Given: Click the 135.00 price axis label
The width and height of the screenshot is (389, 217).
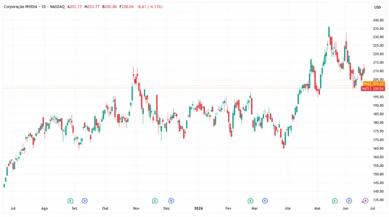Looking at the screenshot, I should click(x=378, y=200).
